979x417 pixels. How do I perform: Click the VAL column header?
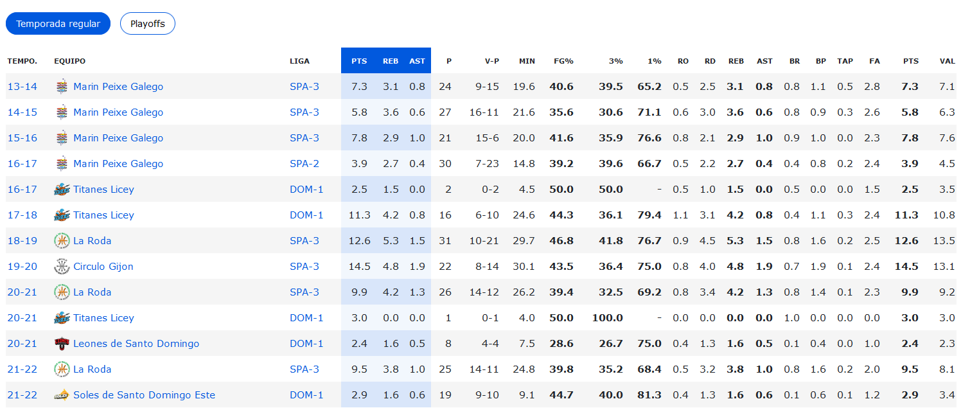click(947, 61)
